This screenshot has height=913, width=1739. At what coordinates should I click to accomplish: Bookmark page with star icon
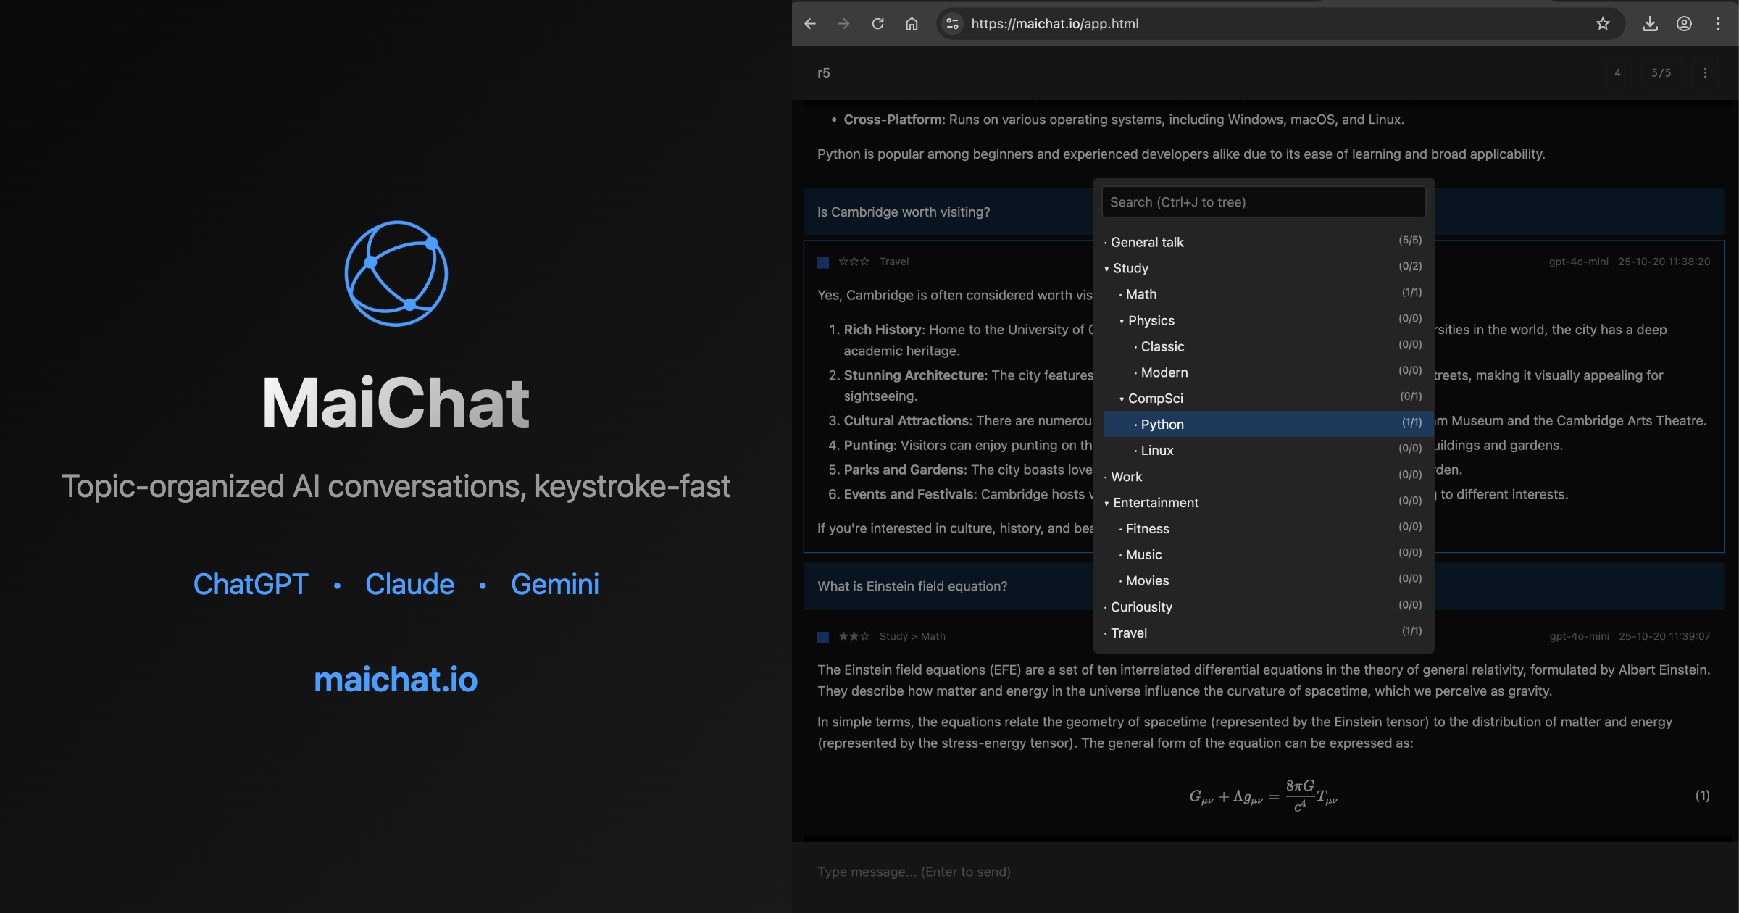pos(1603,24)
